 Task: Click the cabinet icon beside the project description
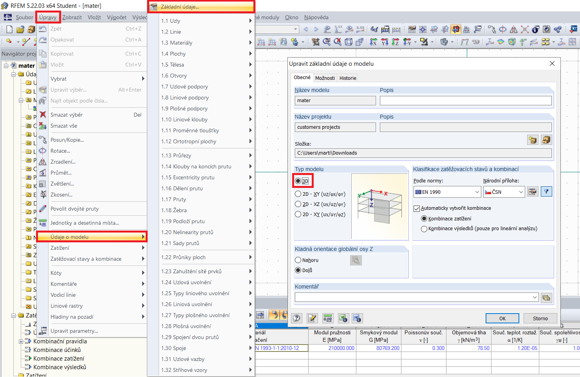click(x=546, y=140)
